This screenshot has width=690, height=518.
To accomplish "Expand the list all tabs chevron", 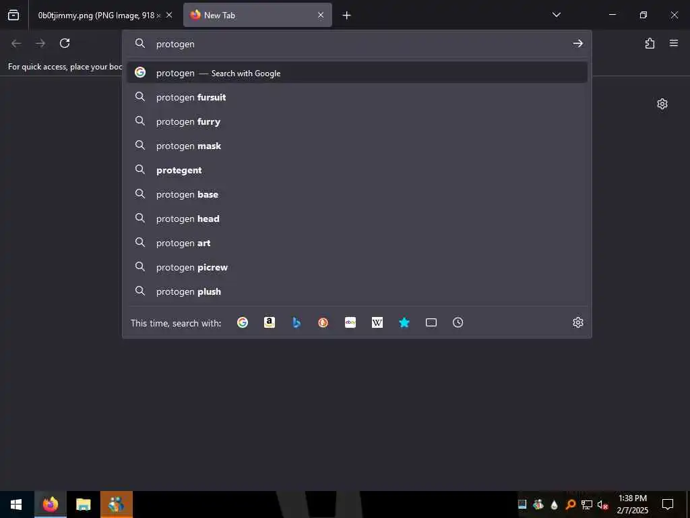I will click(x=556, y=15).
